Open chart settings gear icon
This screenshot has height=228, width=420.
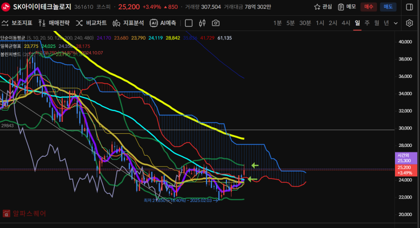point(409,23)
